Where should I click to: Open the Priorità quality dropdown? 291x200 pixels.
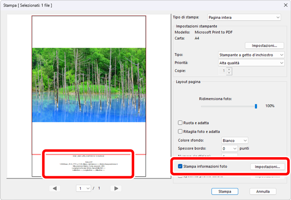tap(251, 62)
